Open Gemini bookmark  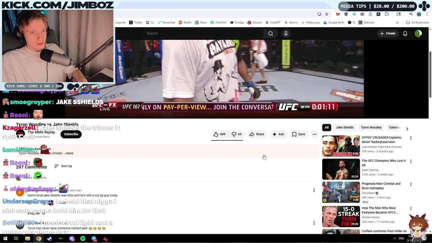(x=291, y=23)
